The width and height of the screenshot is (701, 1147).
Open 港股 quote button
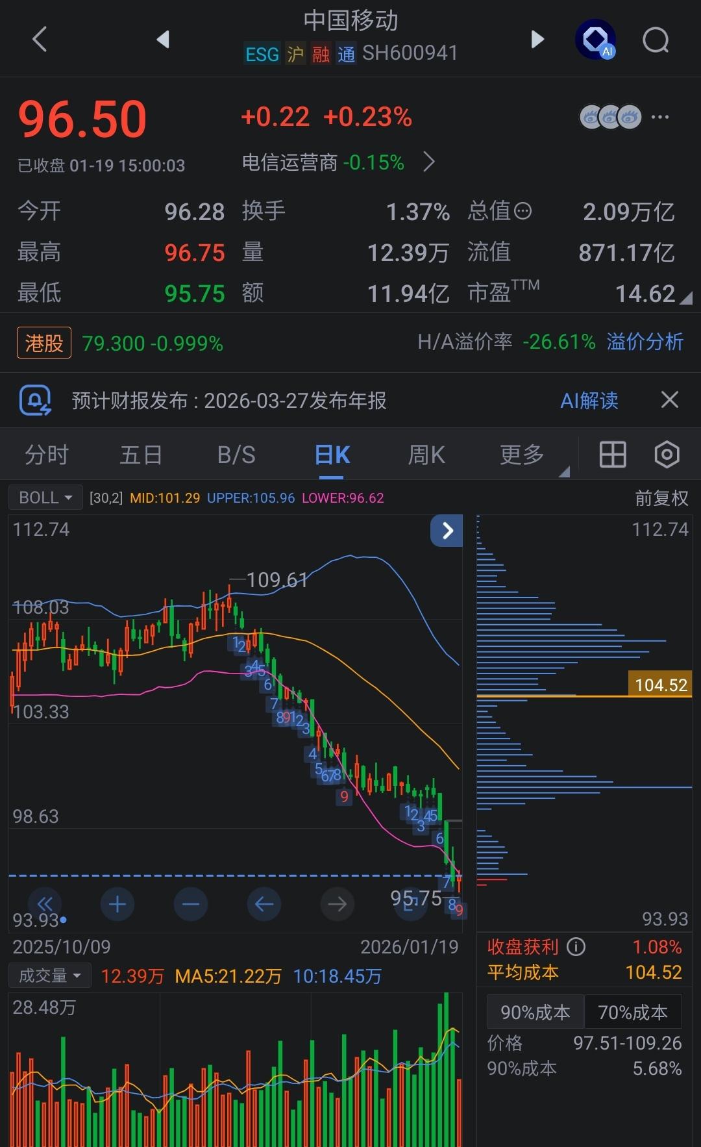pyautogui.click(x=44, y=342)
